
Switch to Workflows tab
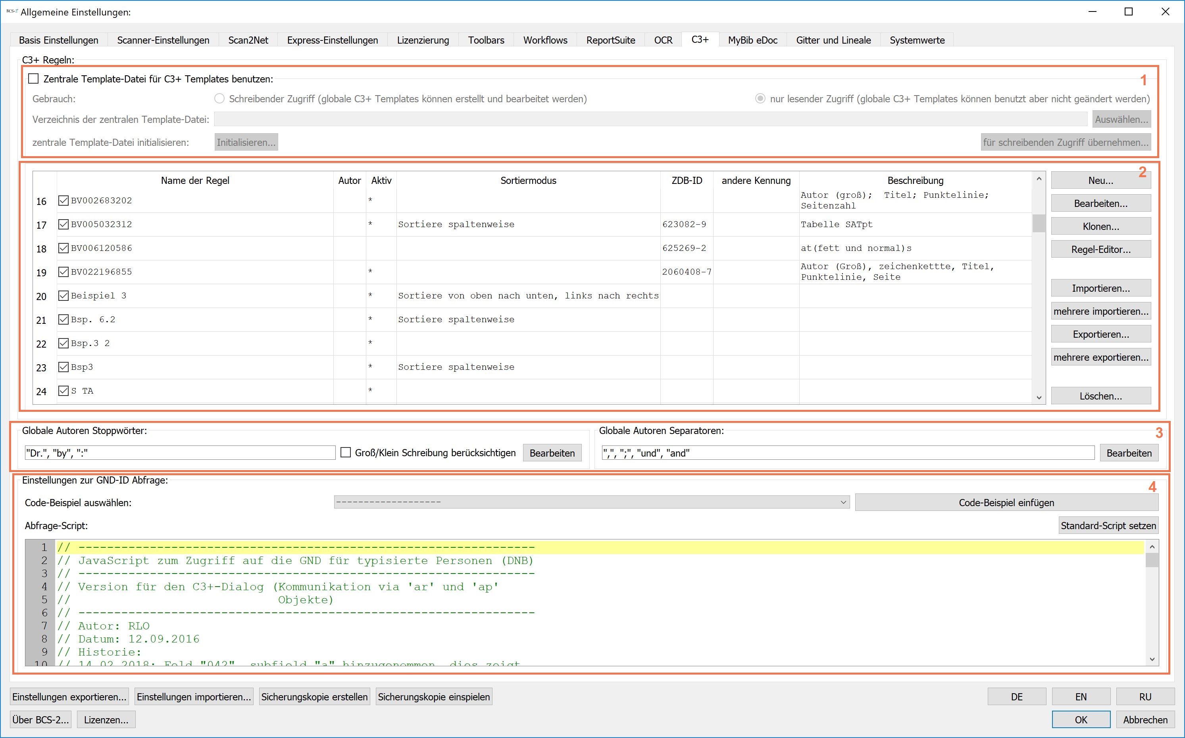(545, 40)
